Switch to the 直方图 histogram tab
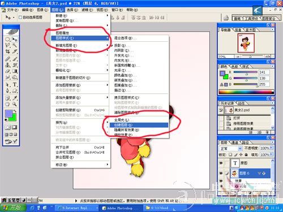Viewport: 283px width, 212px height. pyautogui.click(x=250, y=30)
